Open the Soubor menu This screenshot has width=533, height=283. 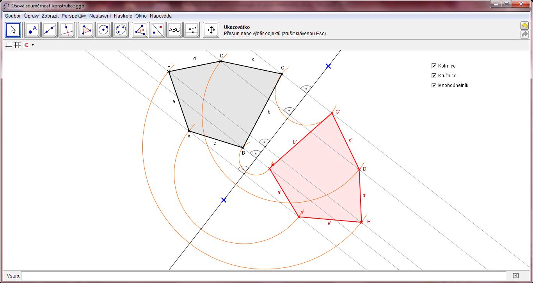(x=13, y=16)
